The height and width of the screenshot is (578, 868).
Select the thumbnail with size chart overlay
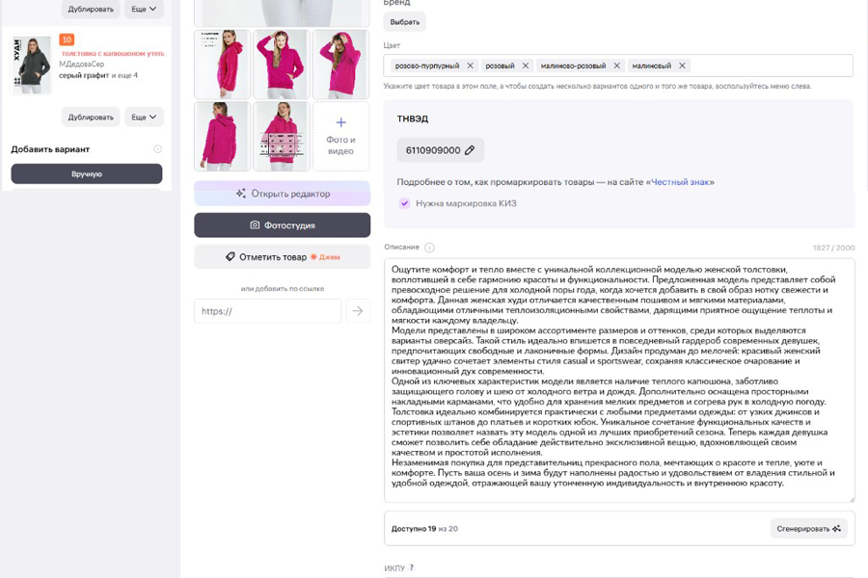(282, 136)
